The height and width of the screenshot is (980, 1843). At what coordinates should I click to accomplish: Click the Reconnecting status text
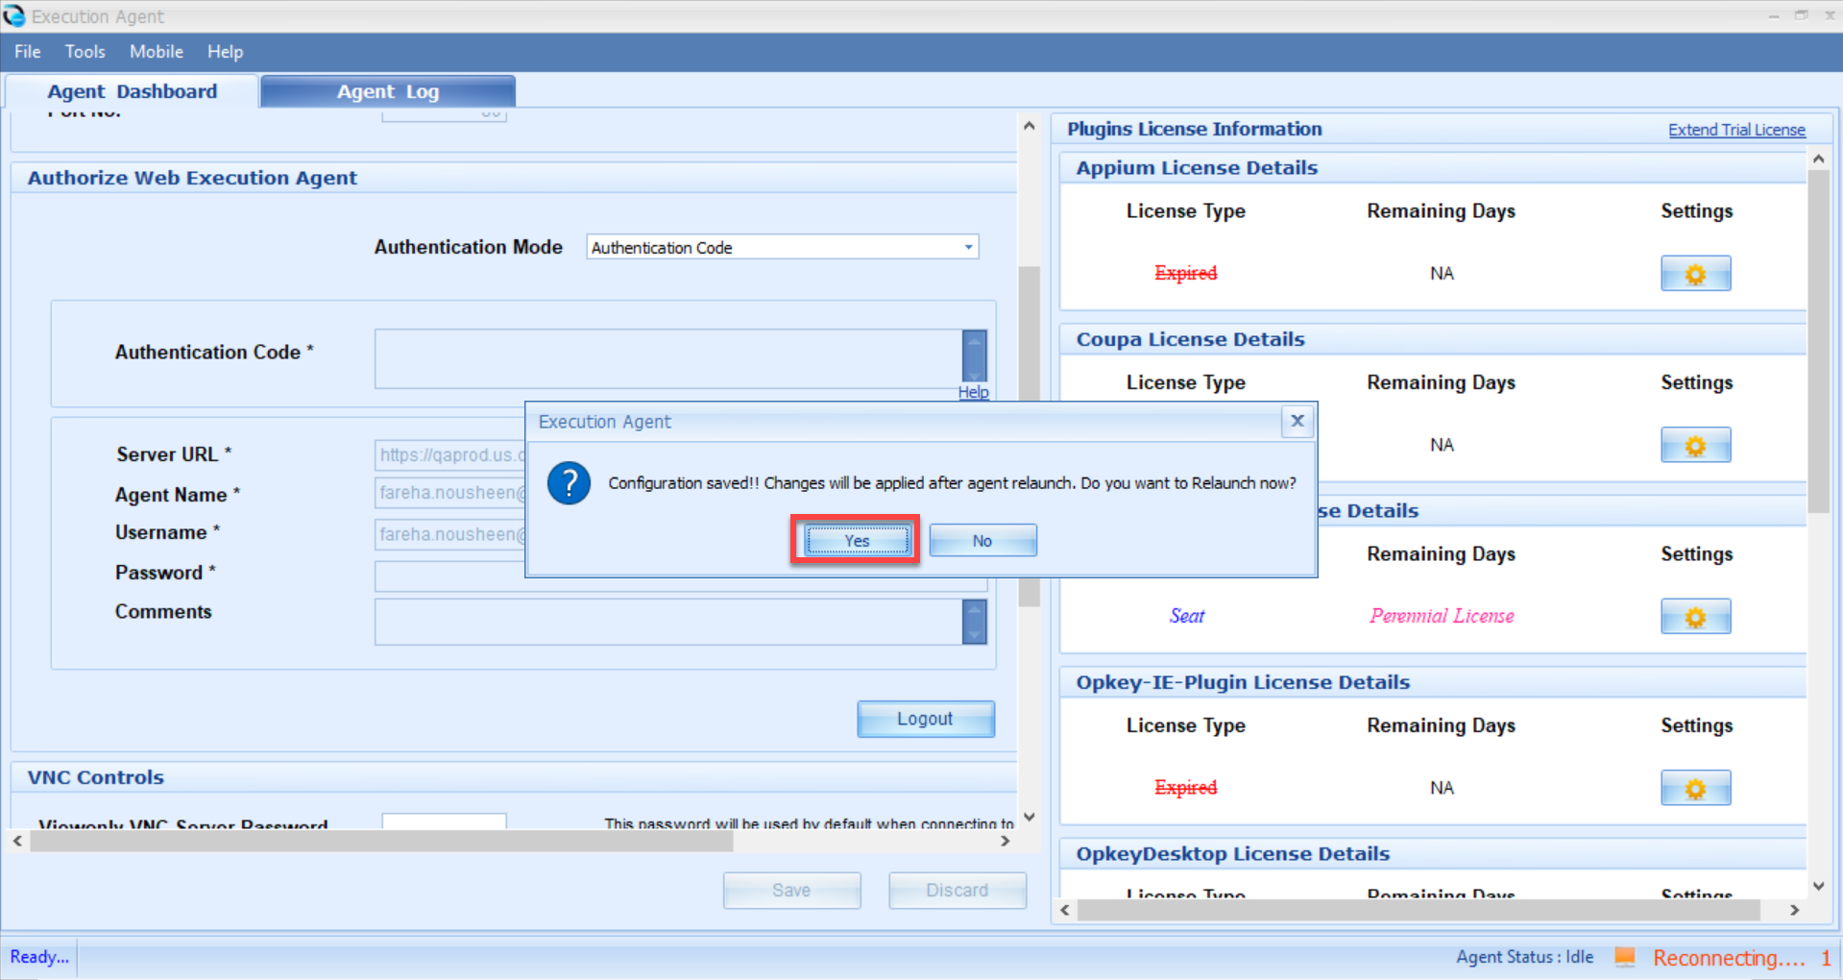(1730, 958)
